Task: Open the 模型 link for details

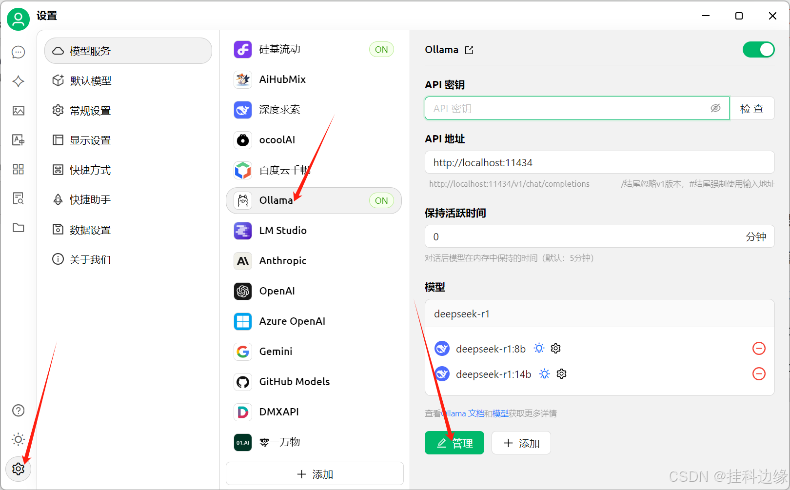Action: pyautogui.click(x=500, y=413)
